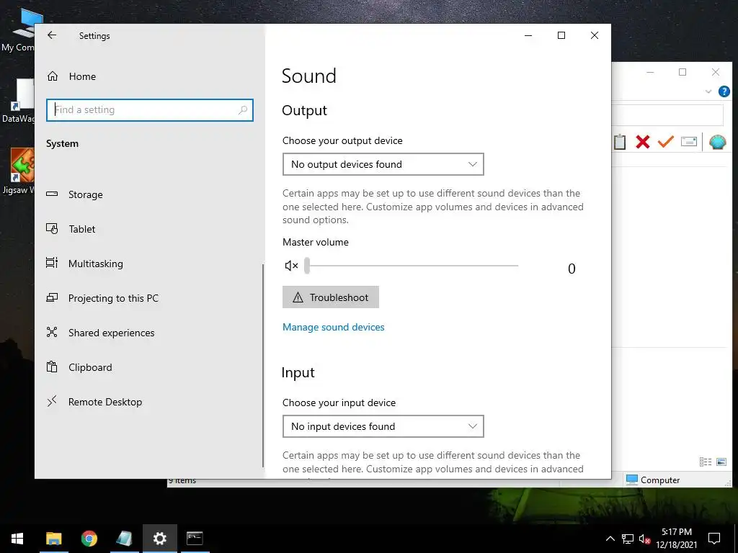Open the clock and date flyout
Image resolution: width=738 pixels, height=553 pixels.
(x=676, y=539)
